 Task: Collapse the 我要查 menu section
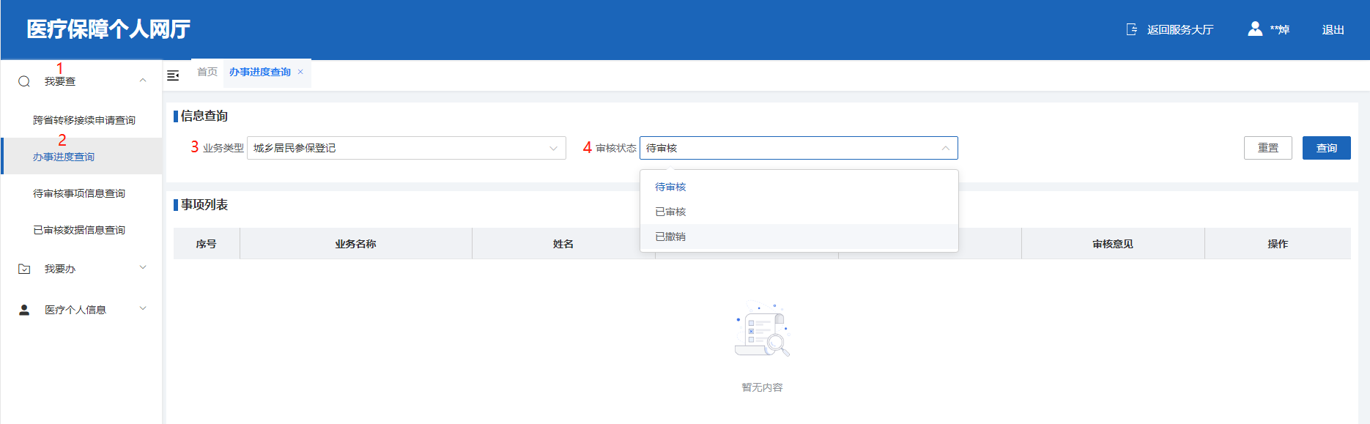point(143,81)
